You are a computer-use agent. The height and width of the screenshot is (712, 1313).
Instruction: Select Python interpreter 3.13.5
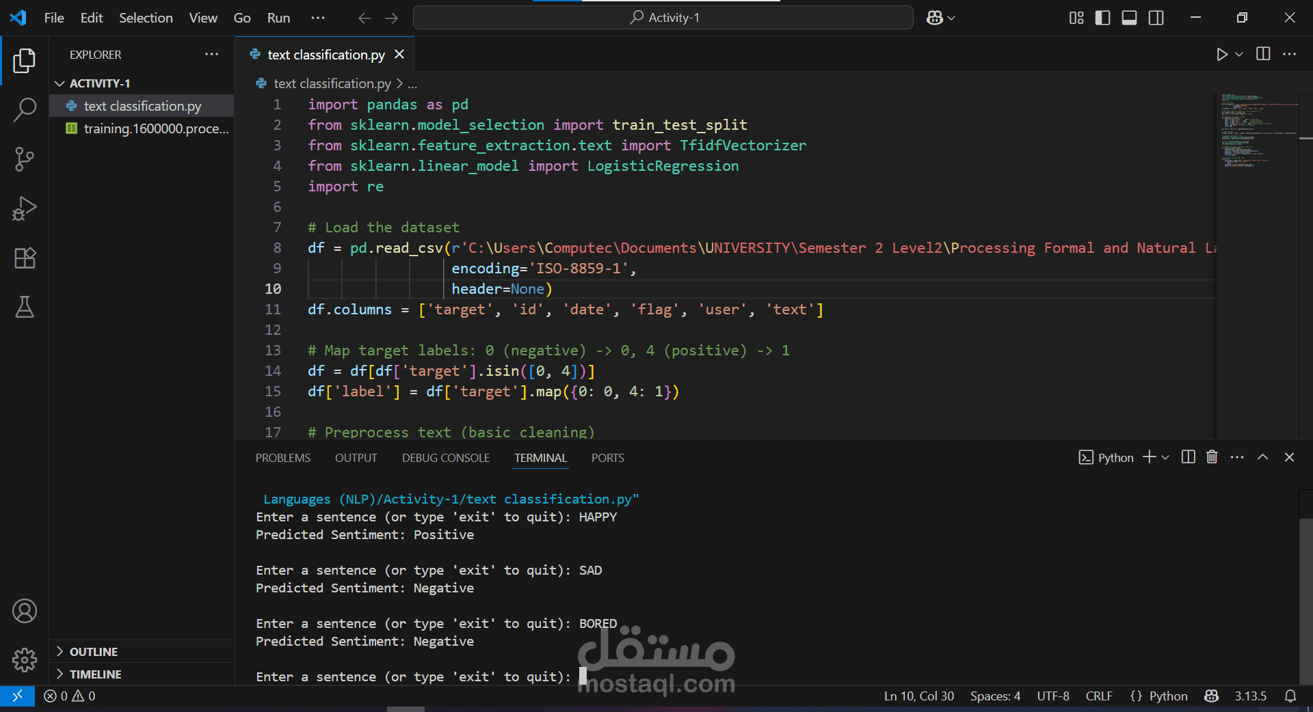[x=1250, y=696]
